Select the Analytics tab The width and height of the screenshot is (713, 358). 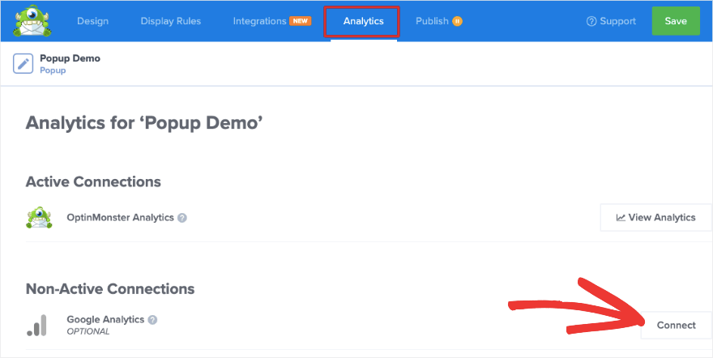pos(363,21)
